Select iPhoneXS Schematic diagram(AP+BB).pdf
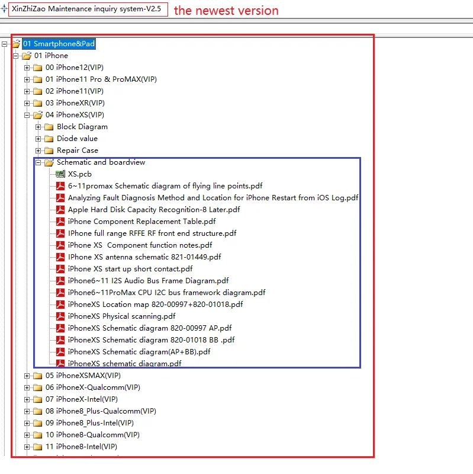473x474 pixels. (x=139, y=352)
